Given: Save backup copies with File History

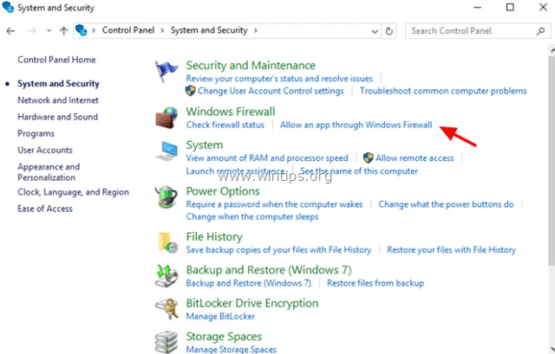Looking at the screenshot, I should 278,250.
